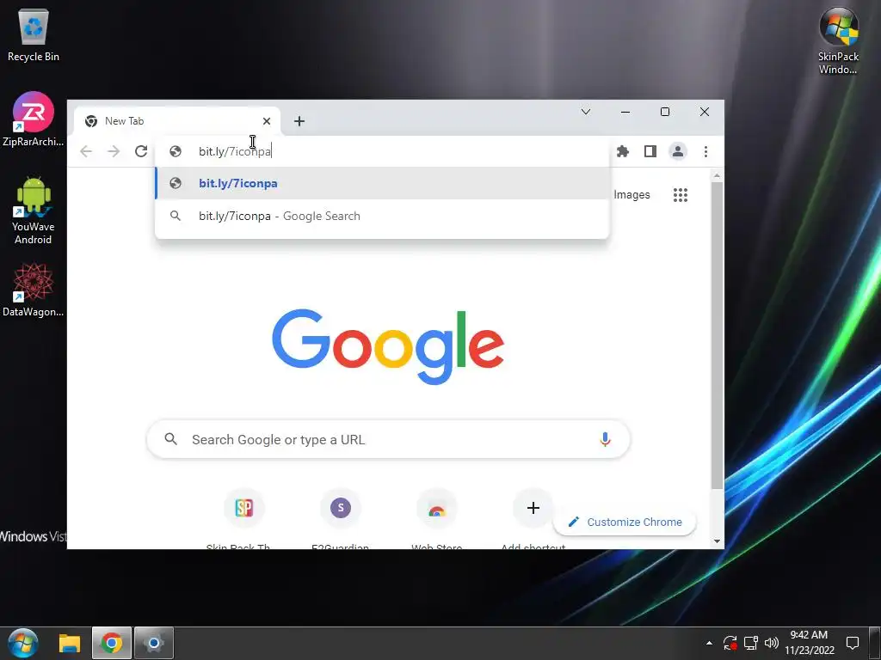Click the Windows Start orb
This screenshot has width=881, height=660.
pyautogui.click(x=23, y=643)
